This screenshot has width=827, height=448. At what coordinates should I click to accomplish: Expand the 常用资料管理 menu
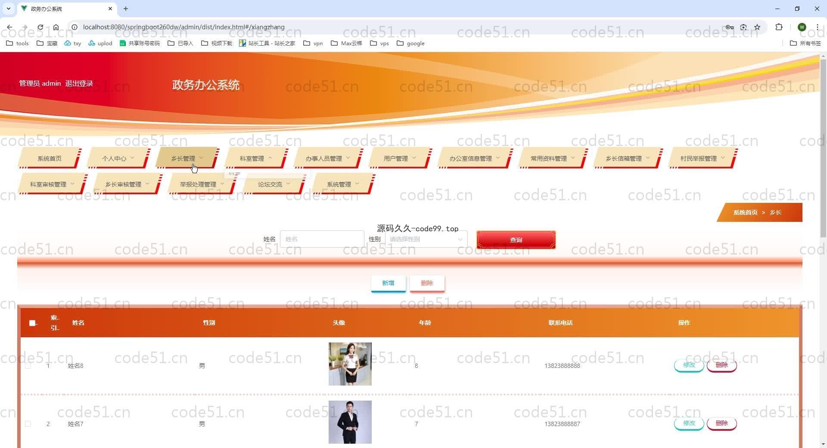[553, 159]
